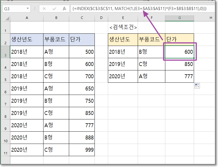Click 부품코드 header in cell B2
The height and width of the screenshot is (167, 218).
(x=56, y=40)
